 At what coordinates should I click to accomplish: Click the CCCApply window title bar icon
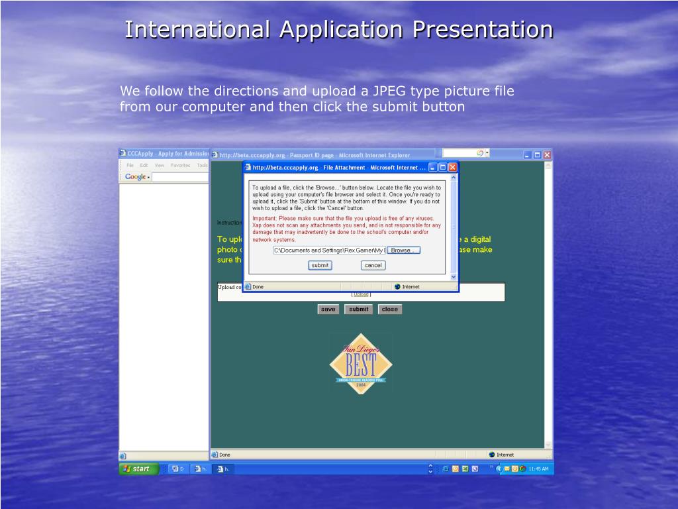pyautogui.click(x=122, y=153)
